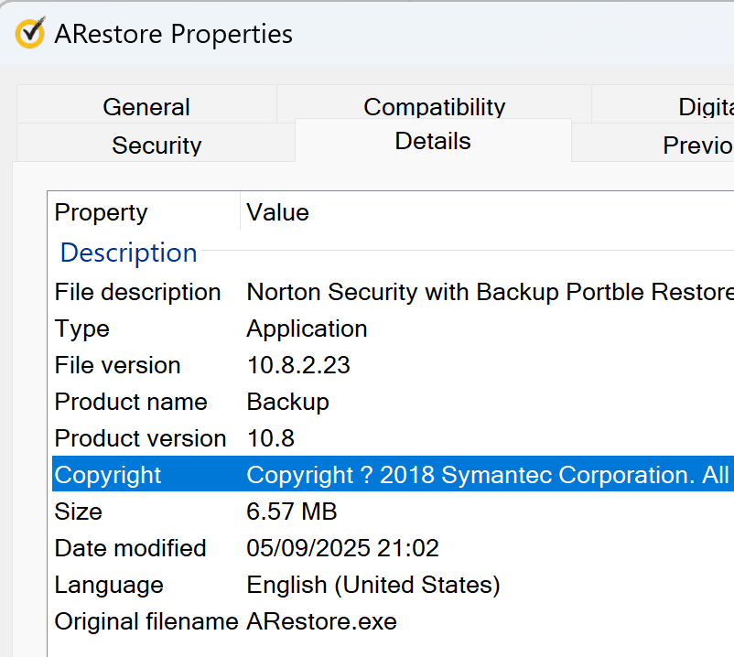
Task: Click the Date modified value
Action: click(342, 548)
